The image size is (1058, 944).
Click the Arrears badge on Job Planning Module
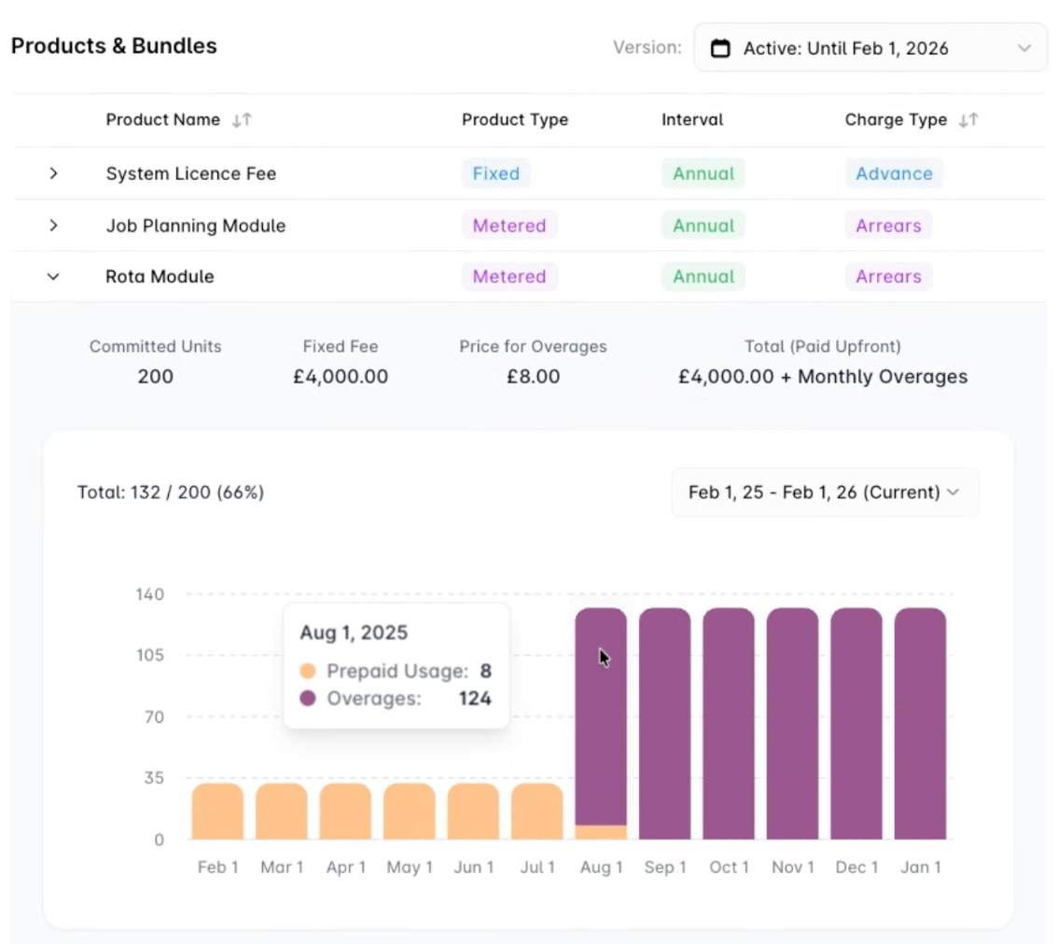[887, 225]
